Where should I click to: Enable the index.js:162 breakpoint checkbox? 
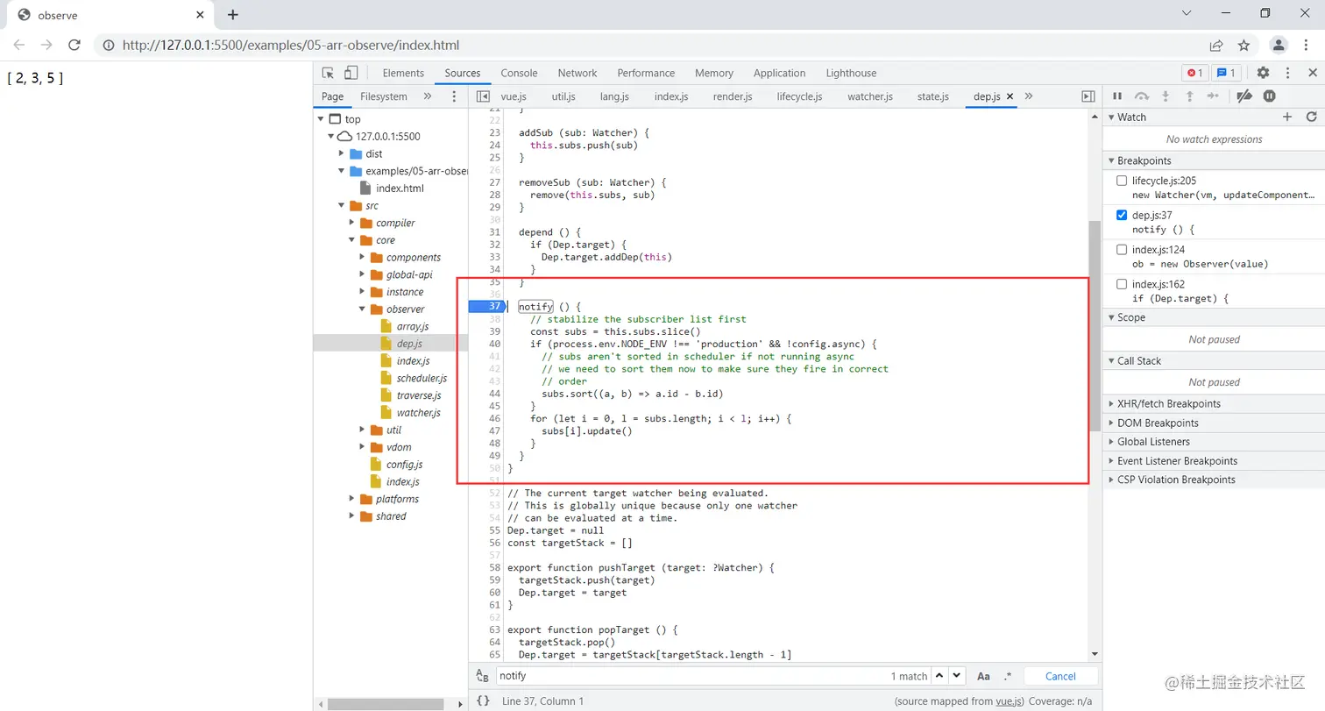click(x=1122, y=284)
